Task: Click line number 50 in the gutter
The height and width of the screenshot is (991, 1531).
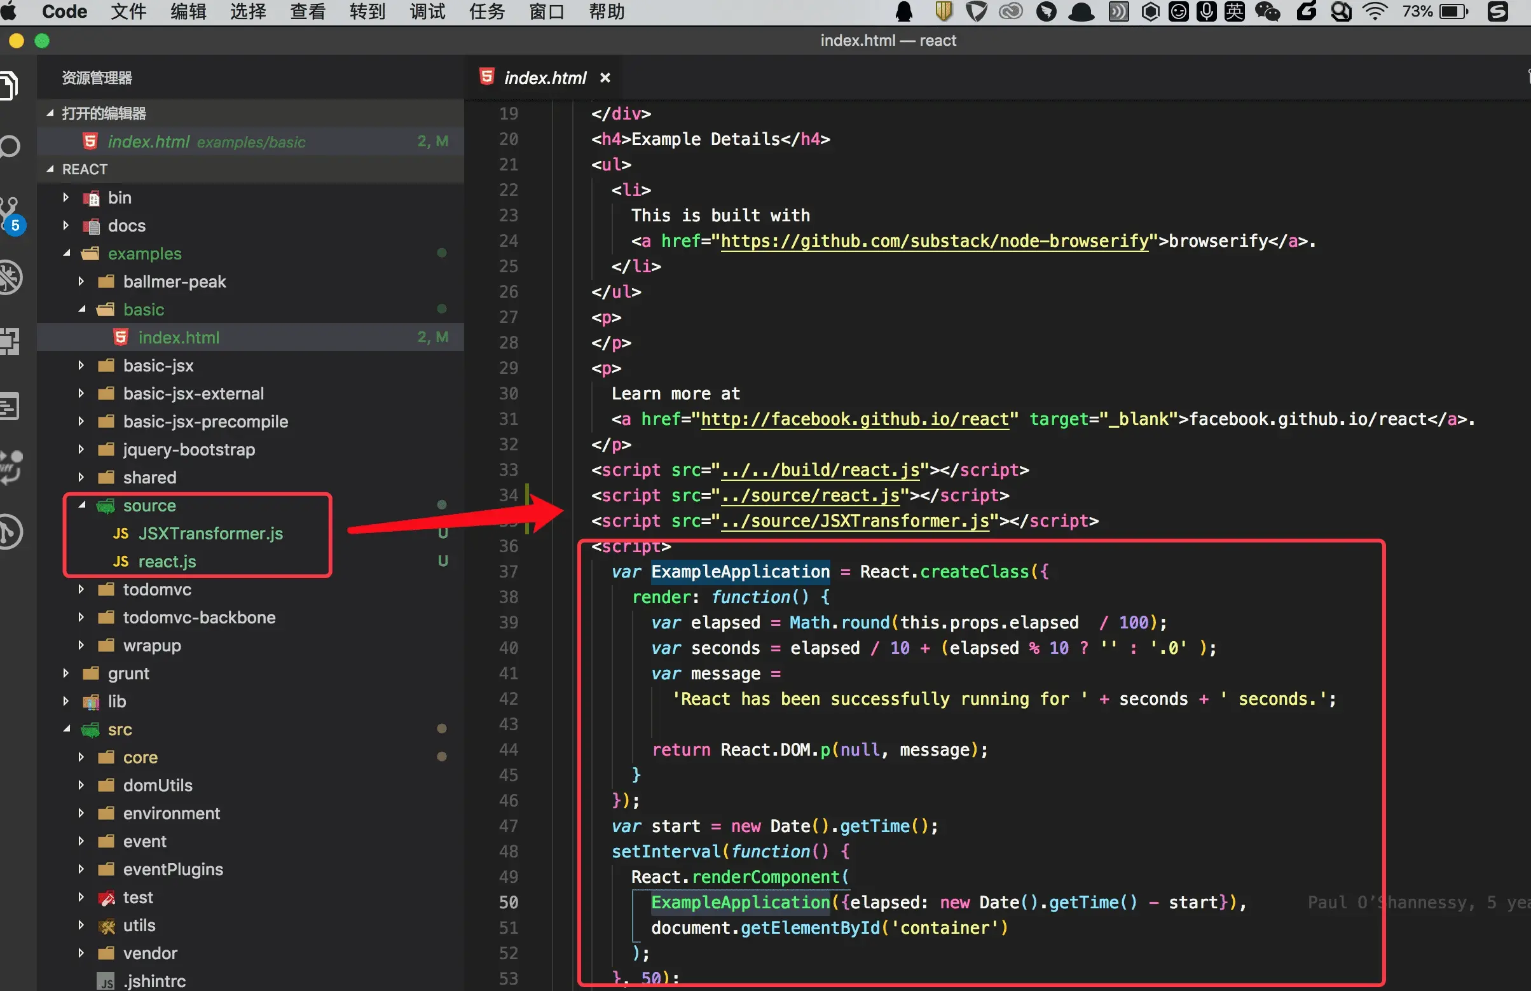Action: click(x=508, y=902)
